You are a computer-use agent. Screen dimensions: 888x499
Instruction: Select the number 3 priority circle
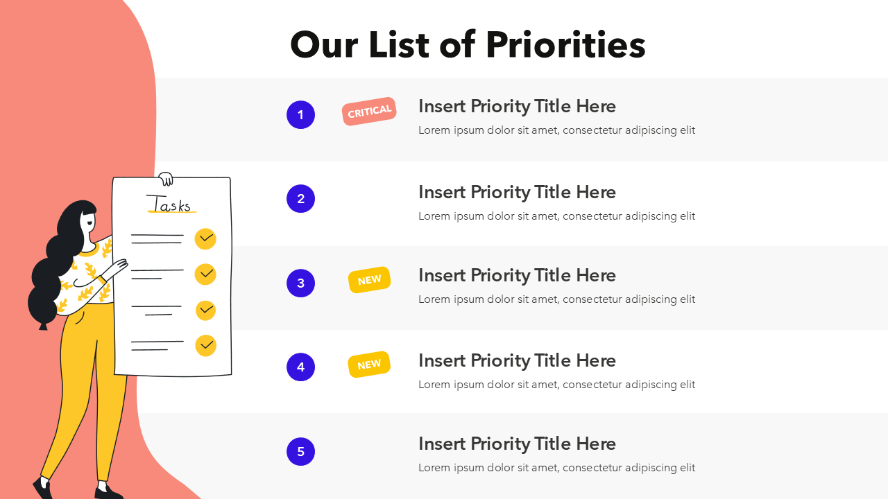pyautogui.click(x=300, y=283)
